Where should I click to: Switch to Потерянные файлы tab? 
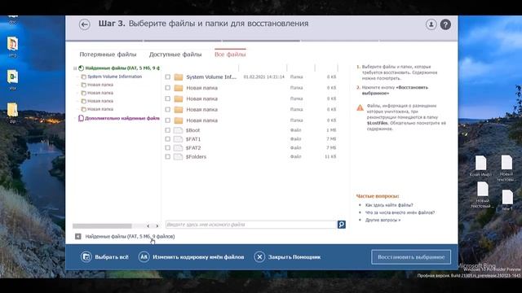point(108,55)
